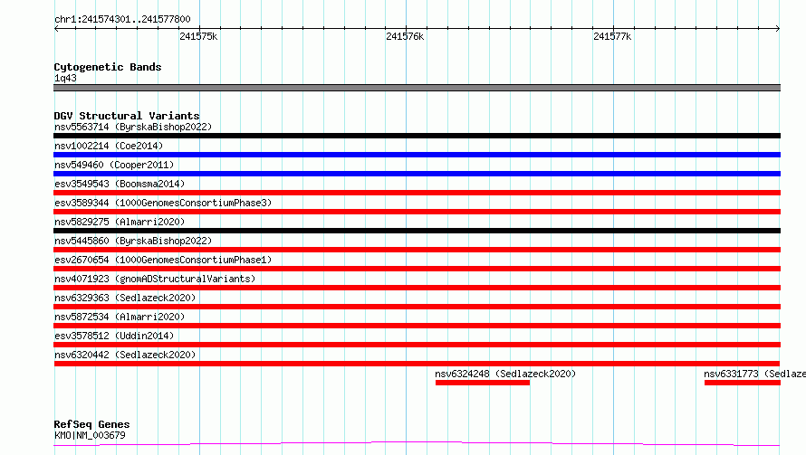Screen dimensions: 806x455
Task: Click the right arrow of the ruler
Action: [778, 28]
